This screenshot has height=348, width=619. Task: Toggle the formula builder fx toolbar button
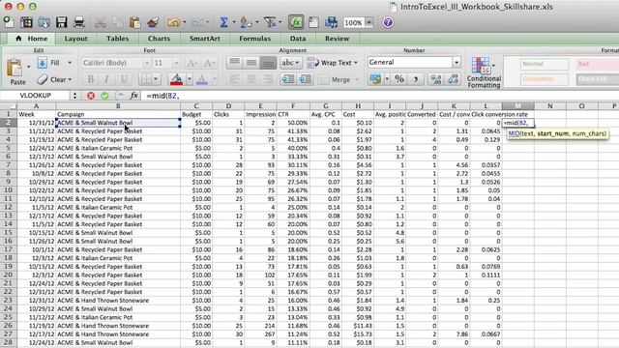296,22
